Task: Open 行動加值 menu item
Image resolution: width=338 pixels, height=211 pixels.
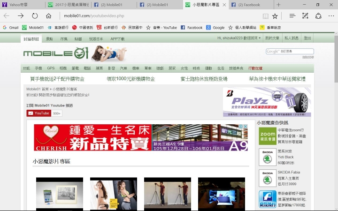Action: pyautogui.click(x=255, y=68)
